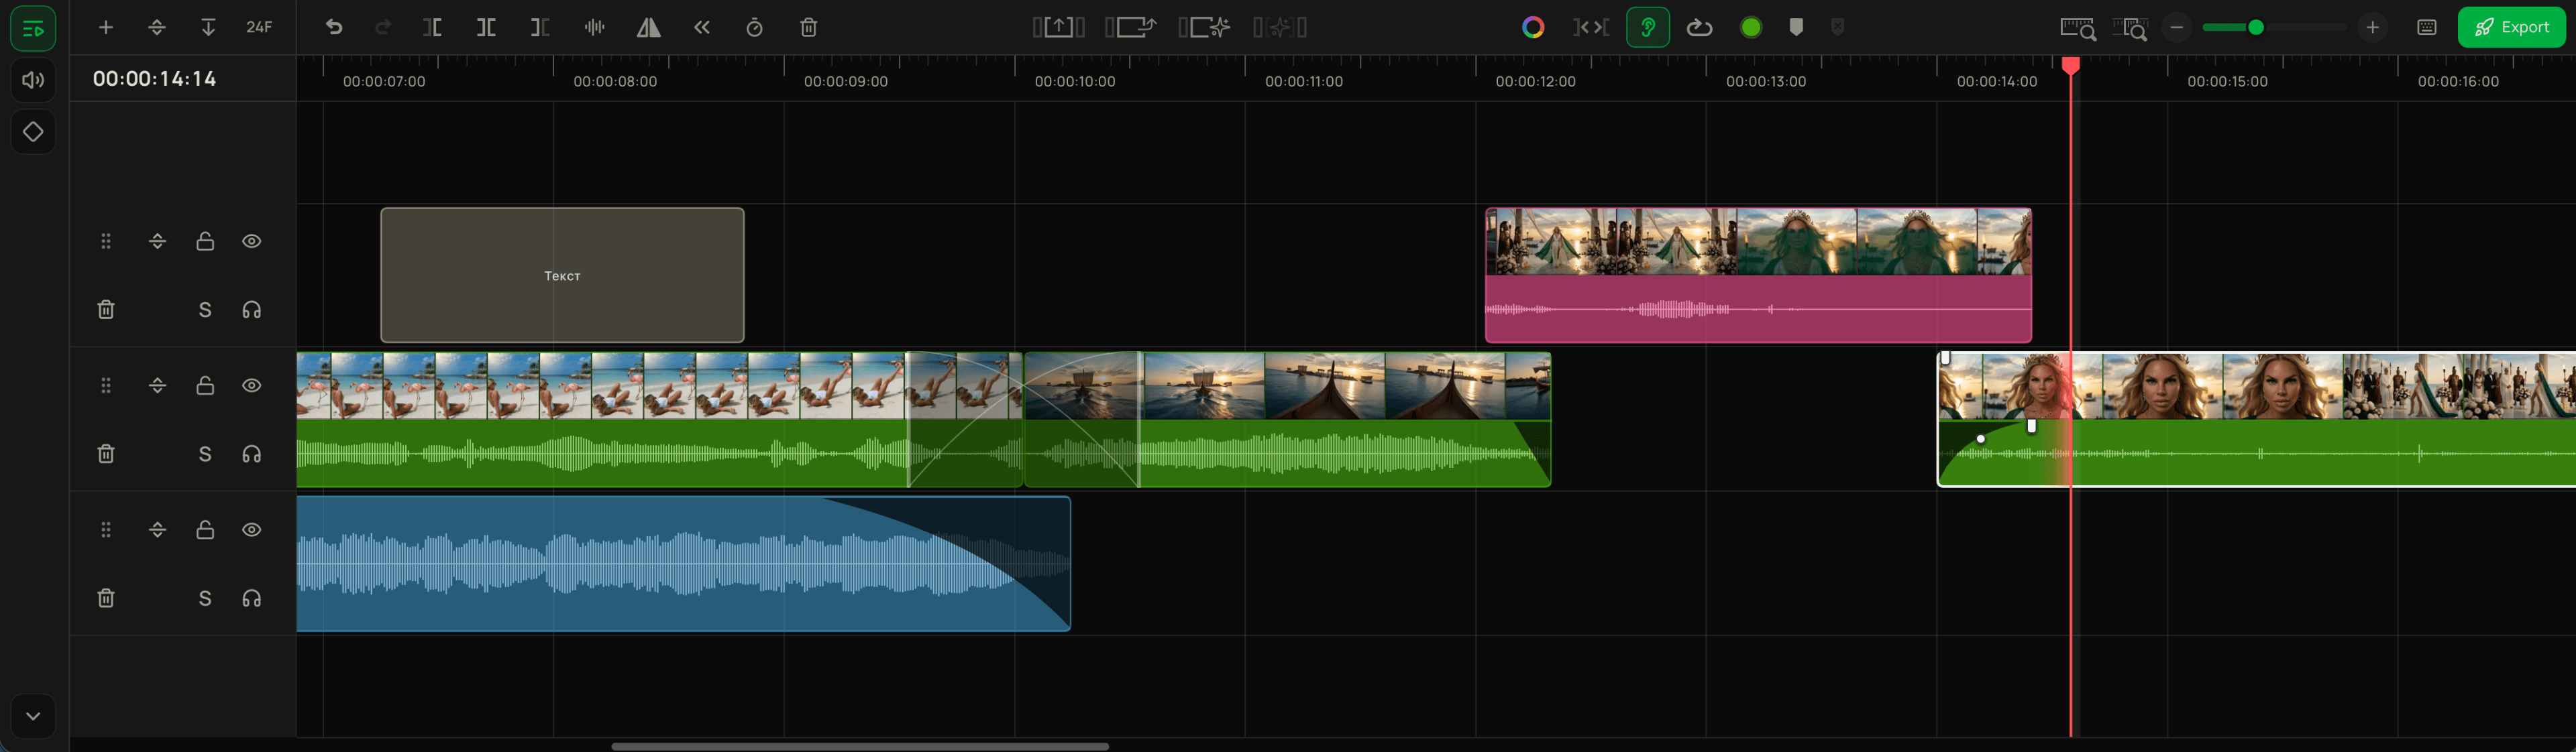Screen dimensions: 2576x752
Task: Zoom in the timeline with the plus button
Action: (2373, 28)
